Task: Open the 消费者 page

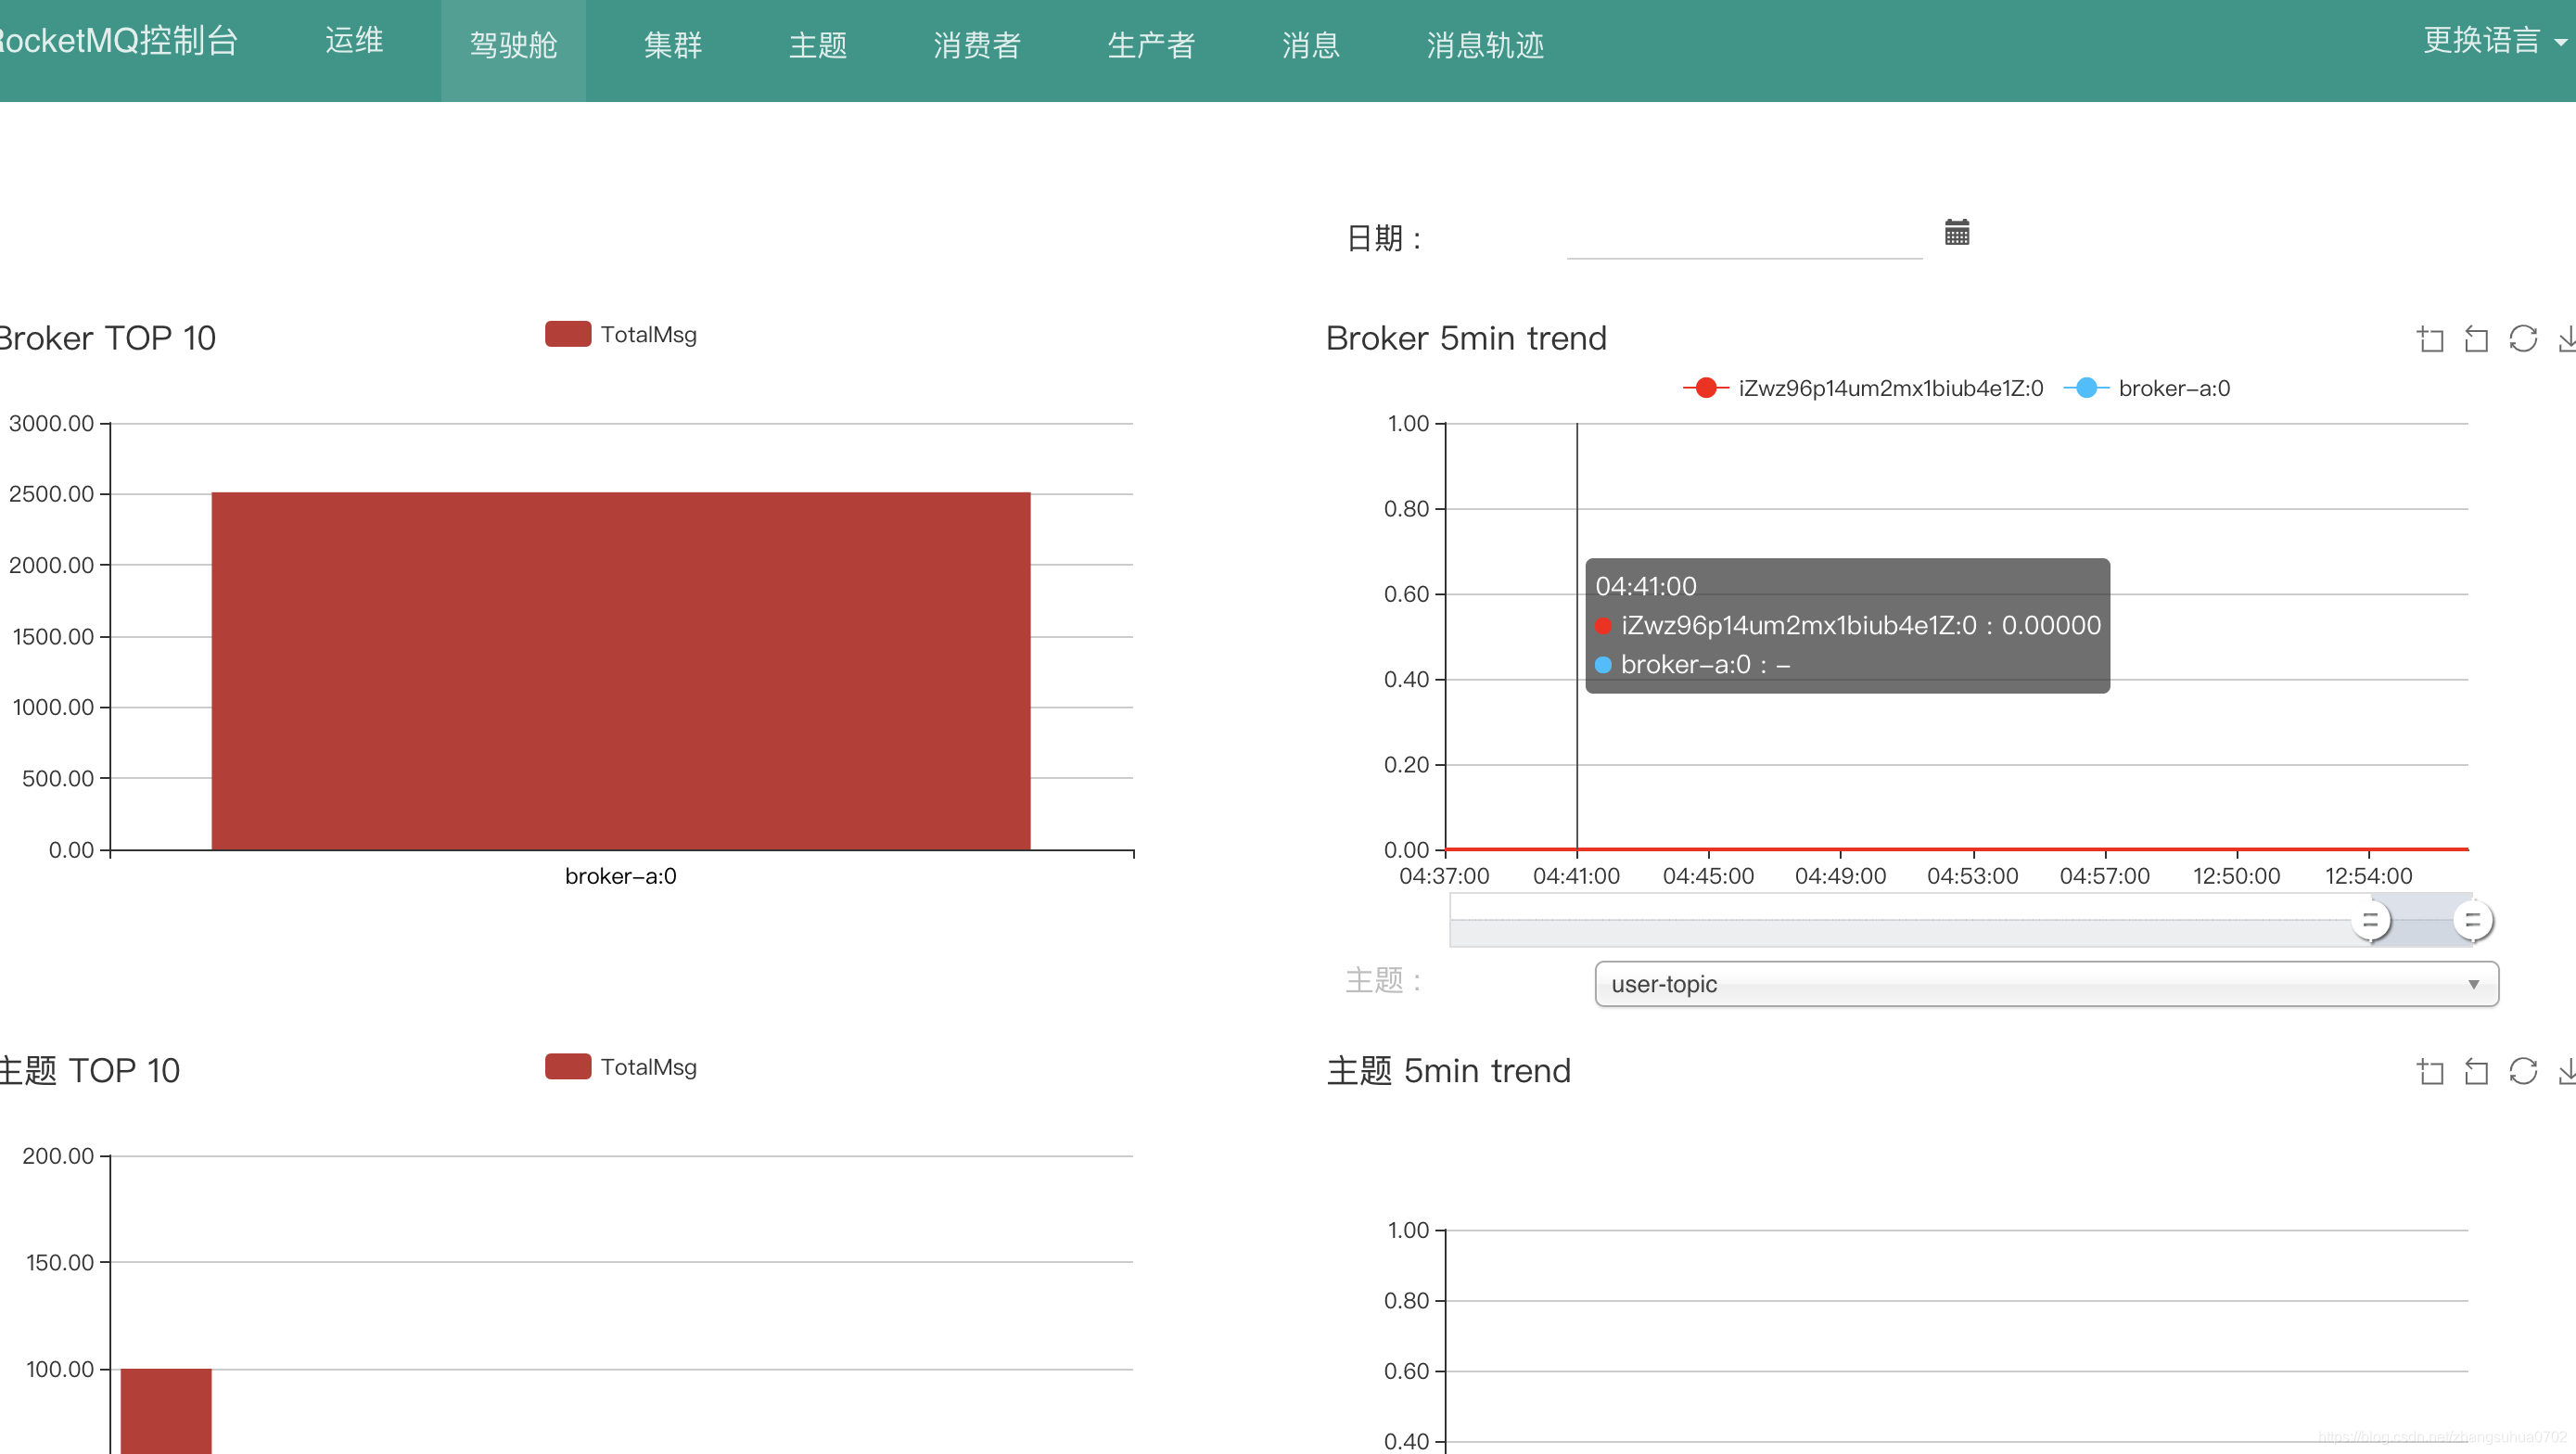Action: point(976,45)
